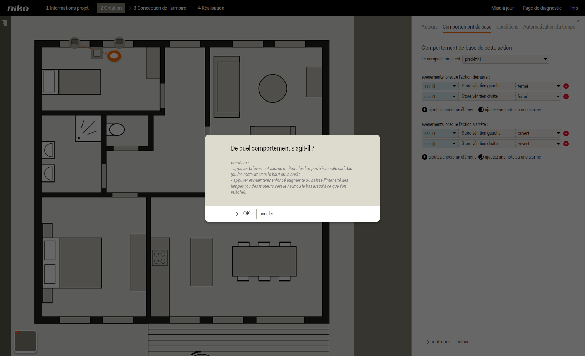Open the left sidebar list icon
The image size is (585, 356).
pos(5,23)
